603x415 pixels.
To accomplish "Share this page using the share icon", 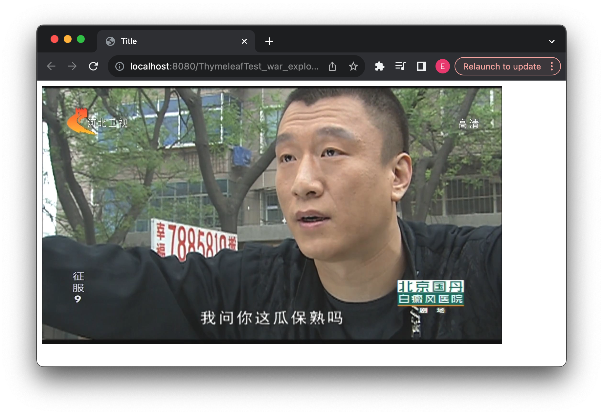I will tap(332, 67).
